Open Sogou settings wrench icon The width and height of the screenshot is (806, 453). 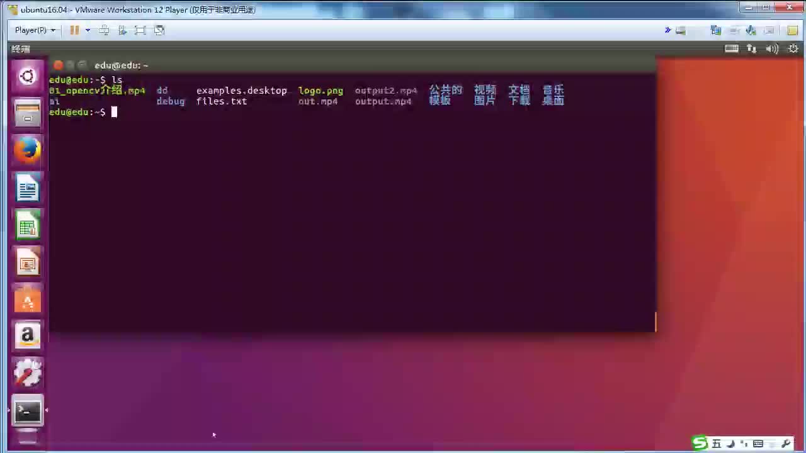tap(786, 444)
